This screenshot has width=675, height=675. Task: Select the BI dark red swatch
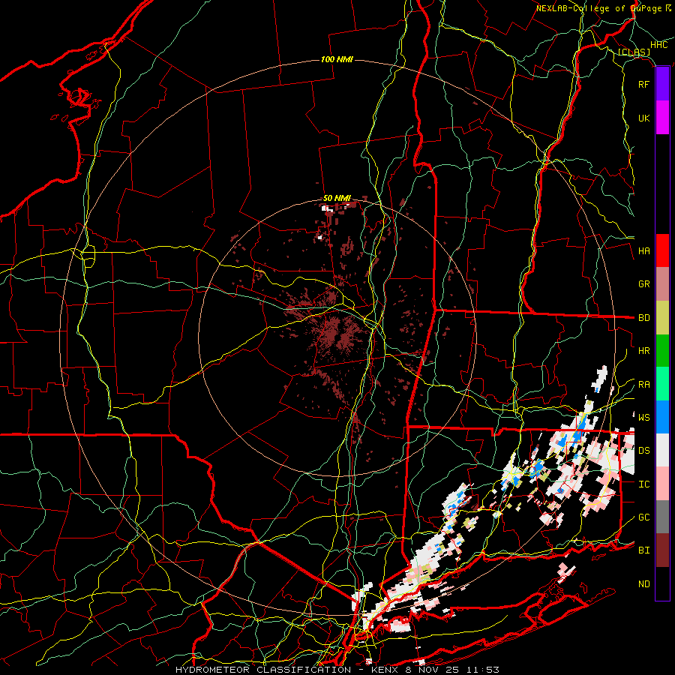tap(662, 550)
